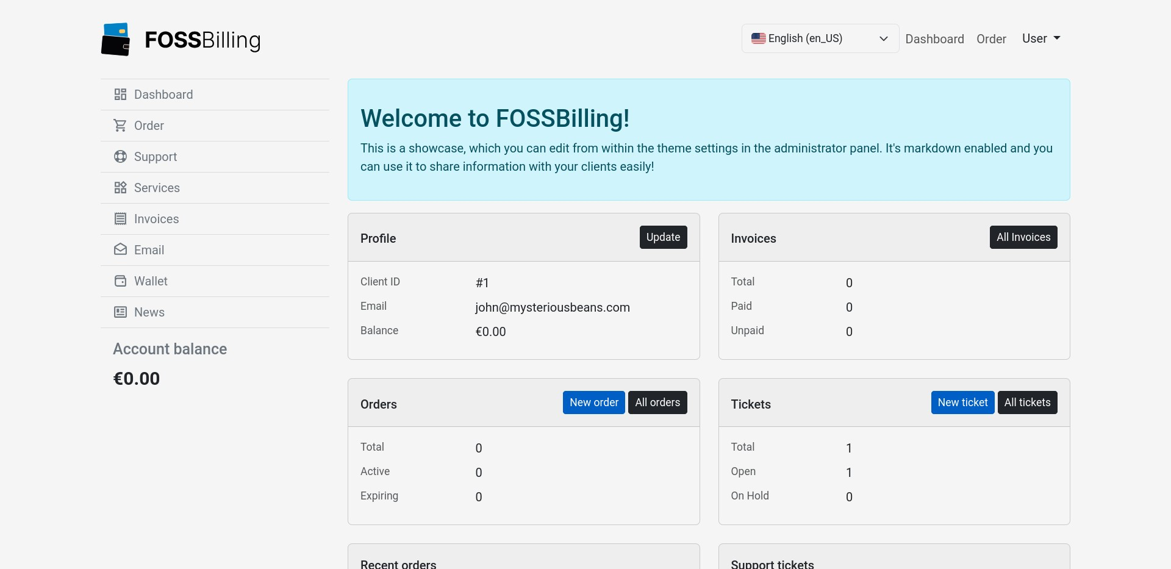
Task: Click the Services icon in sidebar
Action: 121,188
